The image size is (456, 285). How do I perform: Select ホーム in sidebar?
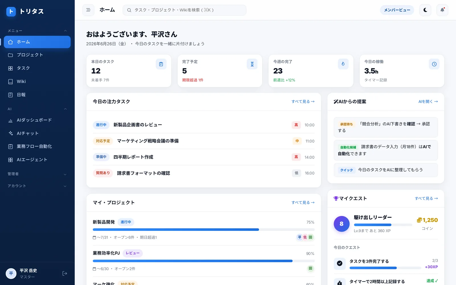[x=37, y=42]
